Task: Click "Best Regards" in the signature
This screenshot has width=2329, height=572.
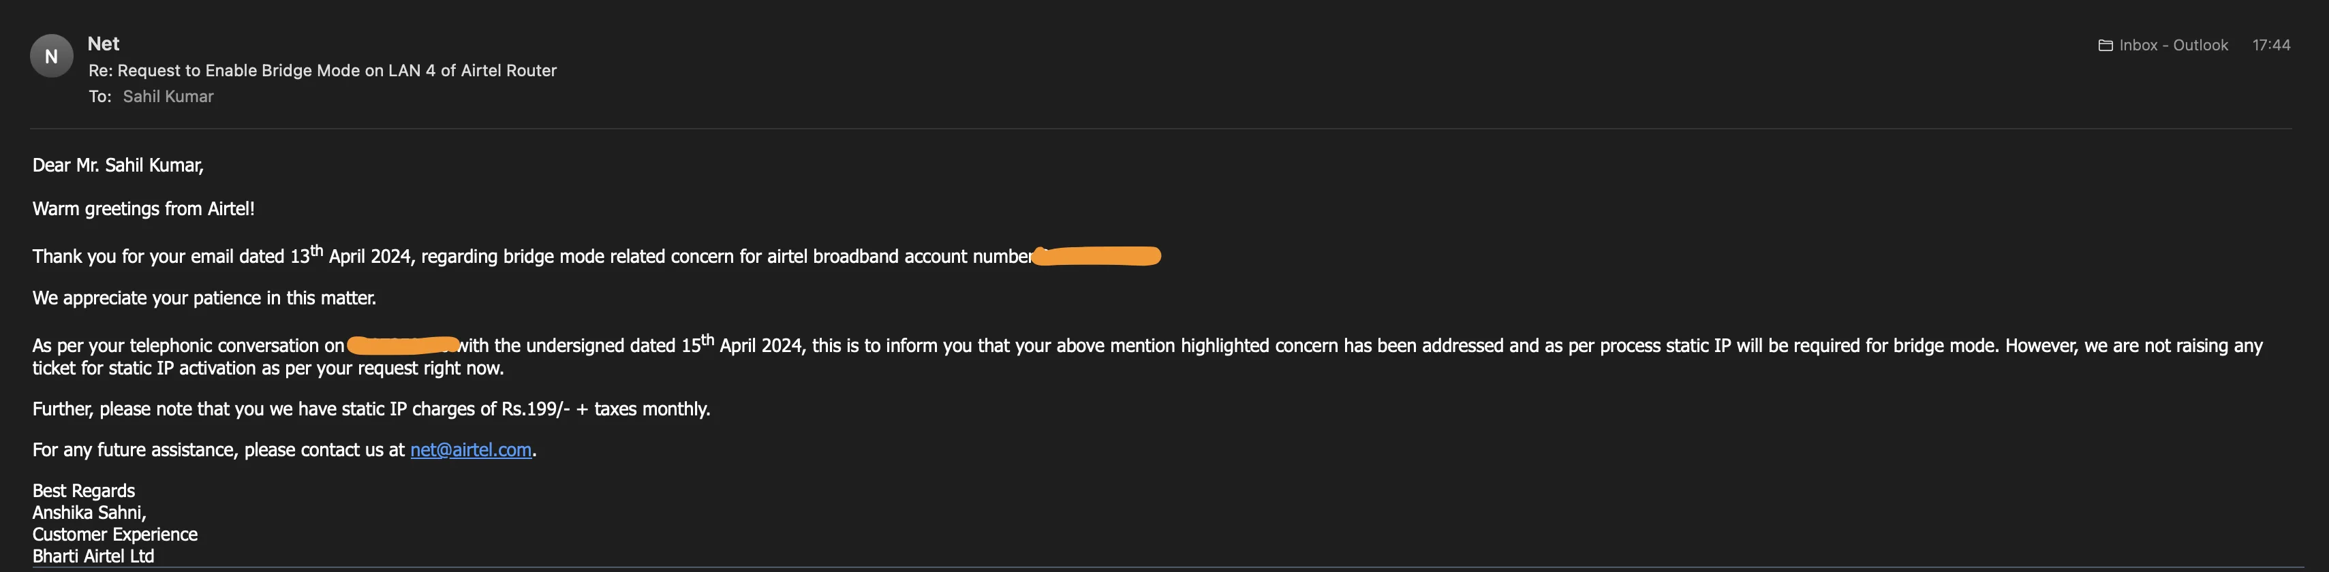Action: (83, 491)
